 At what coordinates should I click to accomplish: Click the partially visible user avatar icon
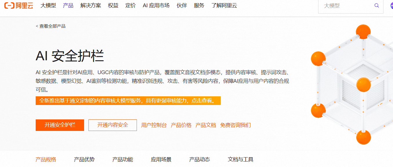point(392,5)
